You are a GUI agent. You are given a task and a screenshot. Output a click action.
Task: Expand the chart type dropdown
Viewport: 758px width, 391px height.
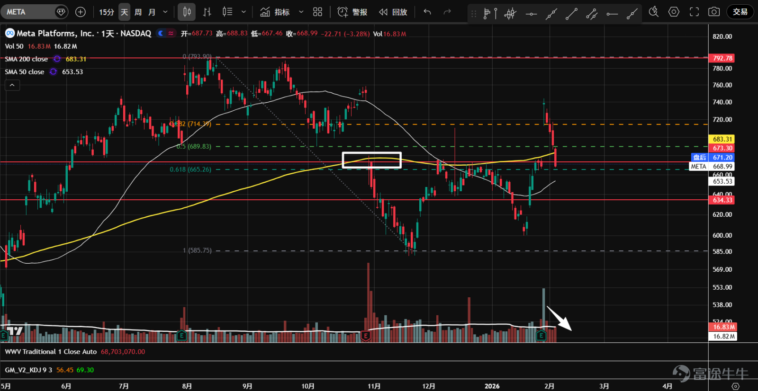244,12
